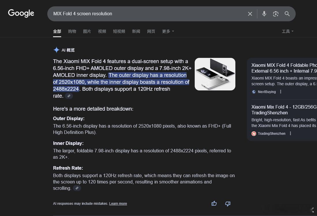Click the 'AI 概览' label

click(x=68, y=50)
